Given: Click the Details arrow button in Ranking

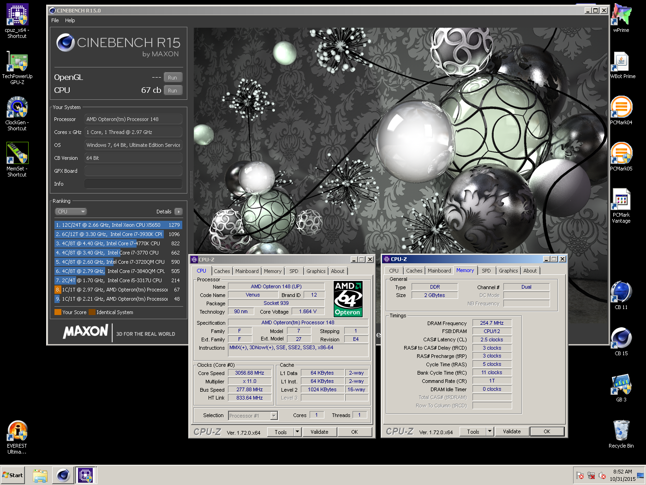Looking at the screenshot, I should 179,212.
